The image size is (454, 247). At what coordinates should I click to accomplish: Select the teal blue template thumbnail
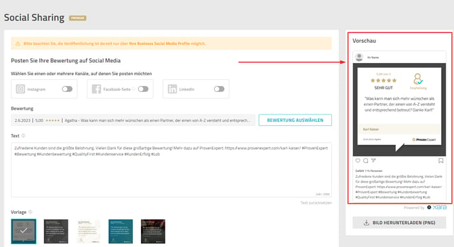[121, 231]
